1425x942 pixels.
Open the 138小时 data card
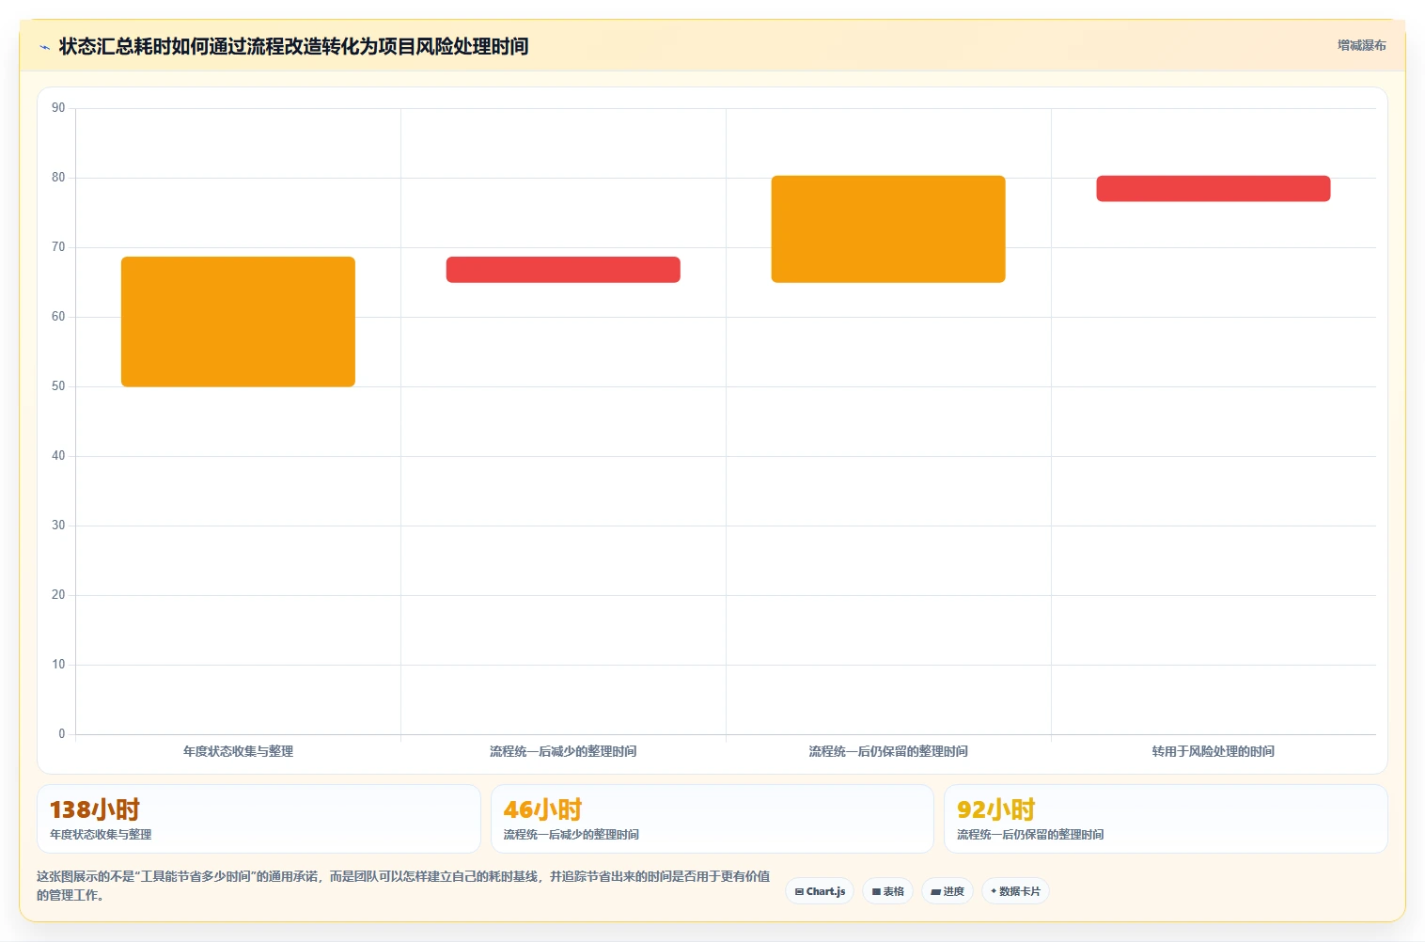pyautogui.click(x=258, y=819)
